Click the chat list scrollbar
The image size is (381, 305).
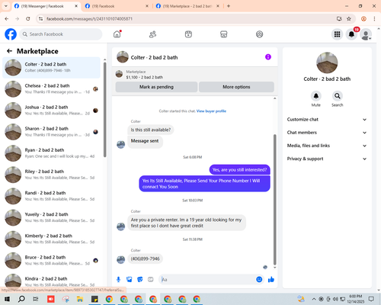[104, 110]
